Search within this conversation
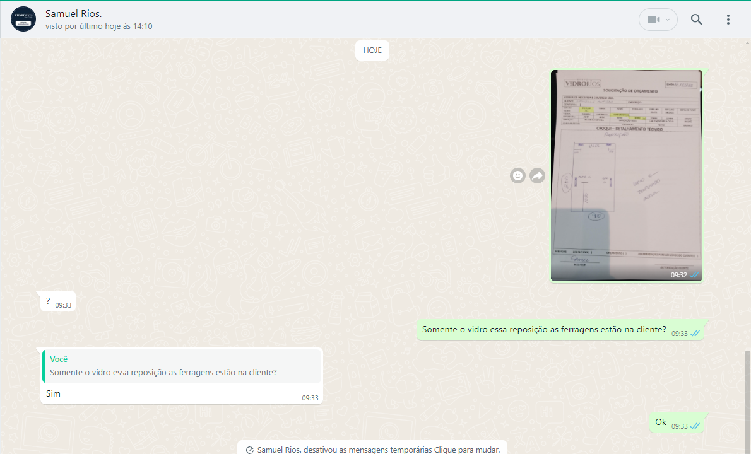 click(x=696, y=20)
